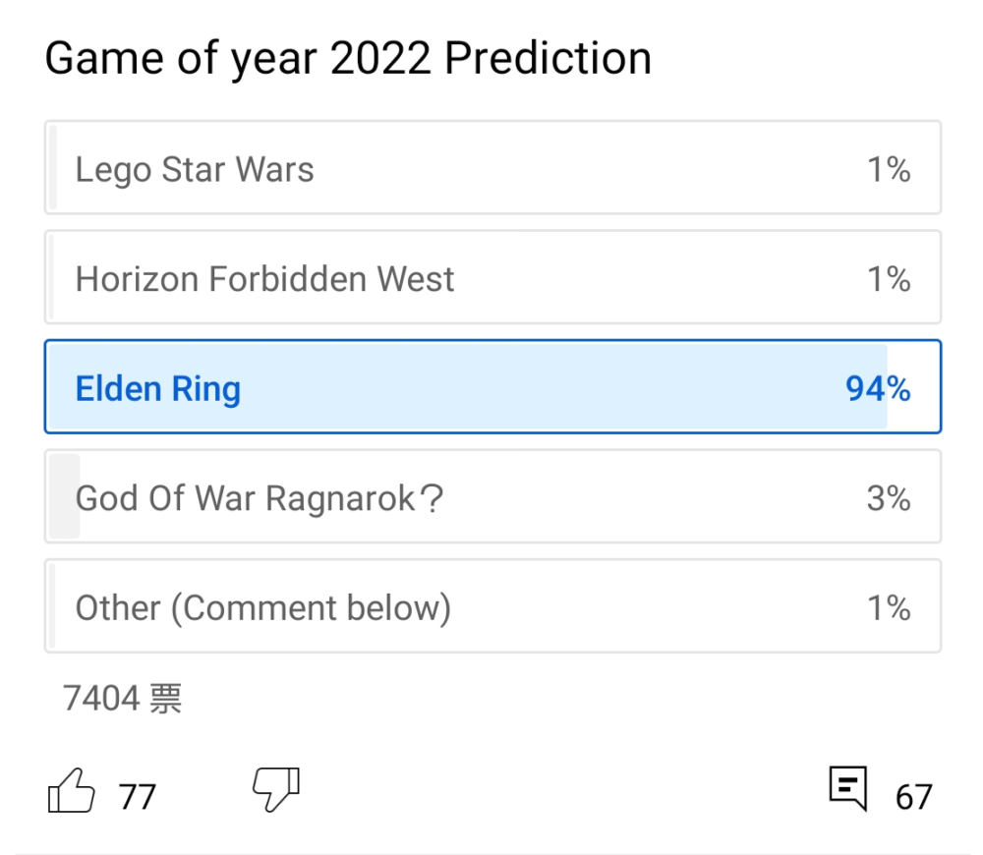Click the 3% result for God Of War
Screen dimensions: 983x855
pos(889,498)
